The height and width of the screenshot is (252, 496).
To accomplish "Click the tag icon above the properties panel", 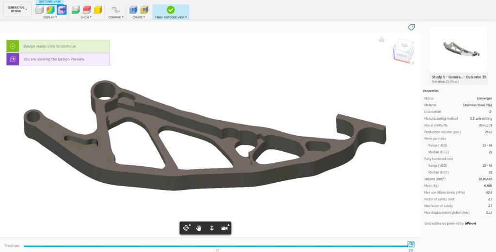I will pyautogui.click(x=411, y=27).
